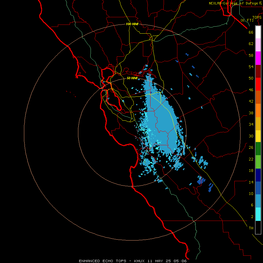
Task: Click the dark green 30 kft legend swatch
Action: point(258,149)
